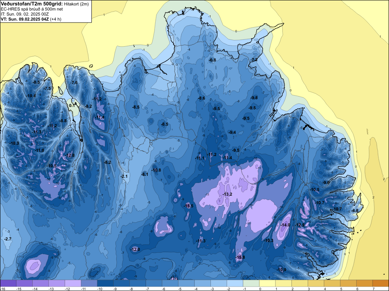Click the -7.6 temperature label

tap(74, 83)
